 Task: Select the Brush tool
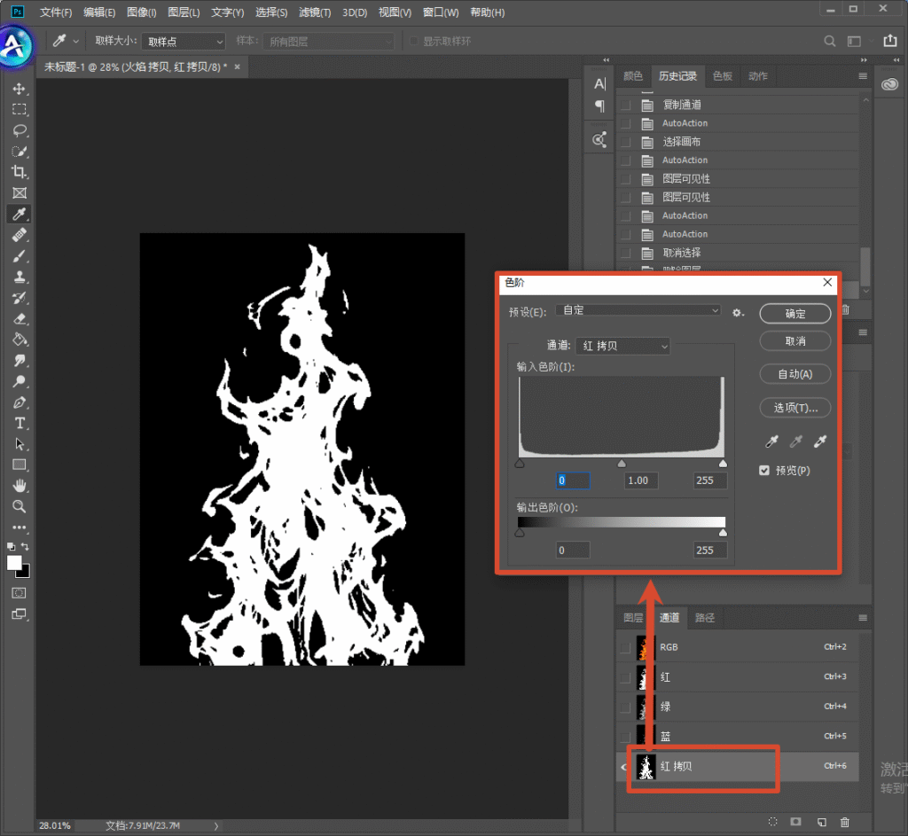tap(20, 256)
